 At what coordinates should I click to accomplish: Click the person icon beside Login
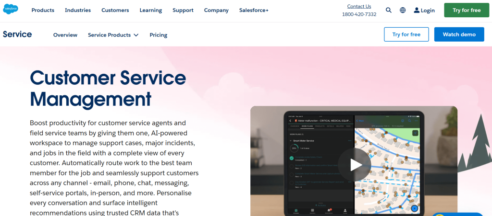pos(417,11)
